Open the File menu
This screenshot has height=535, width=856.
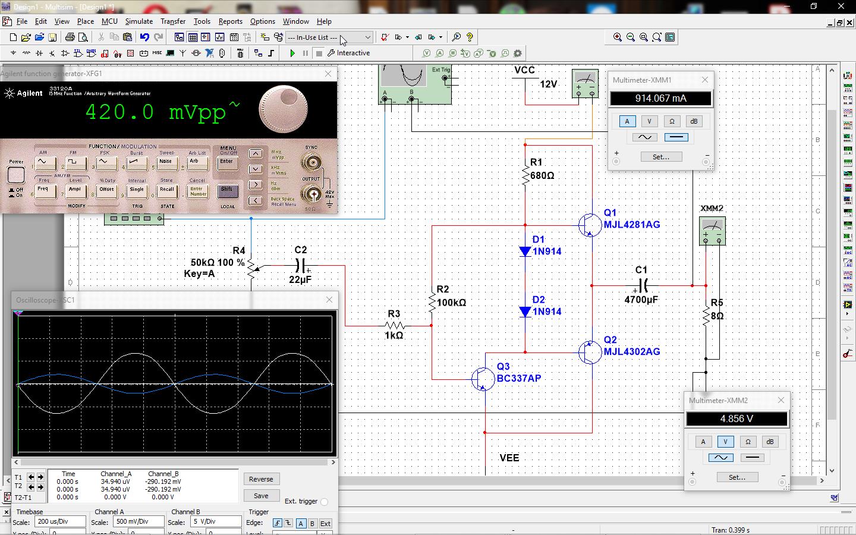[22, 21]
